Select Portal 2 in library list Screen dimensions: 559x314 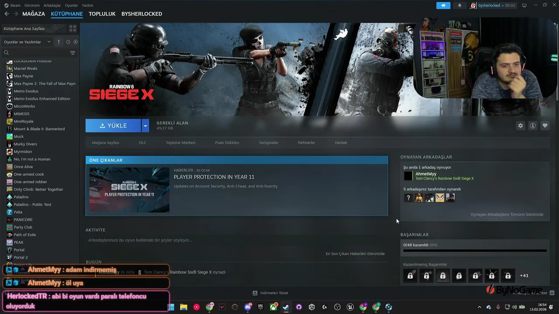coord(21,257)
